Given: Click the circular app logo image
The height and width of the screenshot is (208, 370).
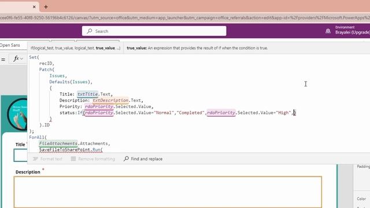Looking at the screenshot, I should [x=18, y=114].
